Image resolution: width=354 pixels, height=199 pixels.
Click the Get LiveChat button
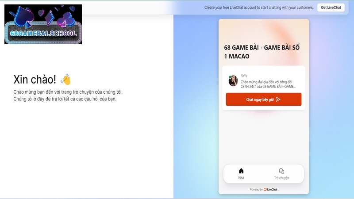[x=331, y=8]
